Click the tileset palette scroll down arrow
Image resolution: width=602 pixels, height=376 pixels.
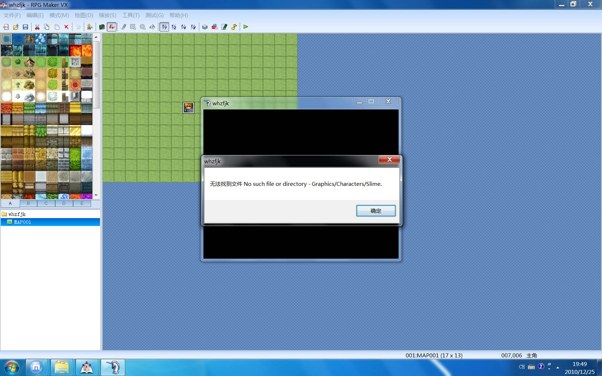point(96,195)
